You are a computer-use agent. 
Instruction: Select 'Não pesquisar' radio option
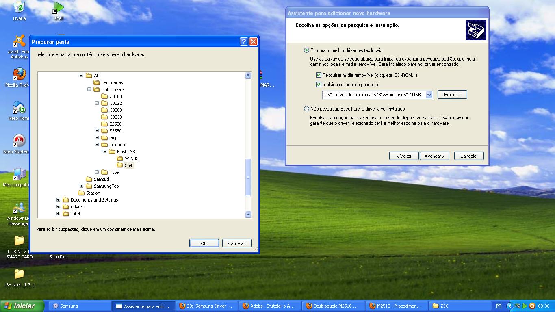[x=306, y=109]
